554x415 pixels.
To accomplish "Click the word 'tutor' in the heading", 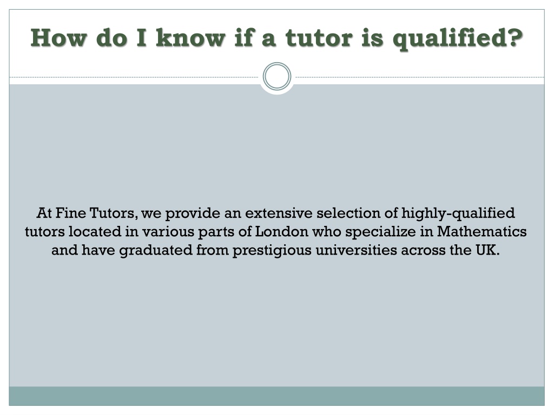I will (319, 38).
